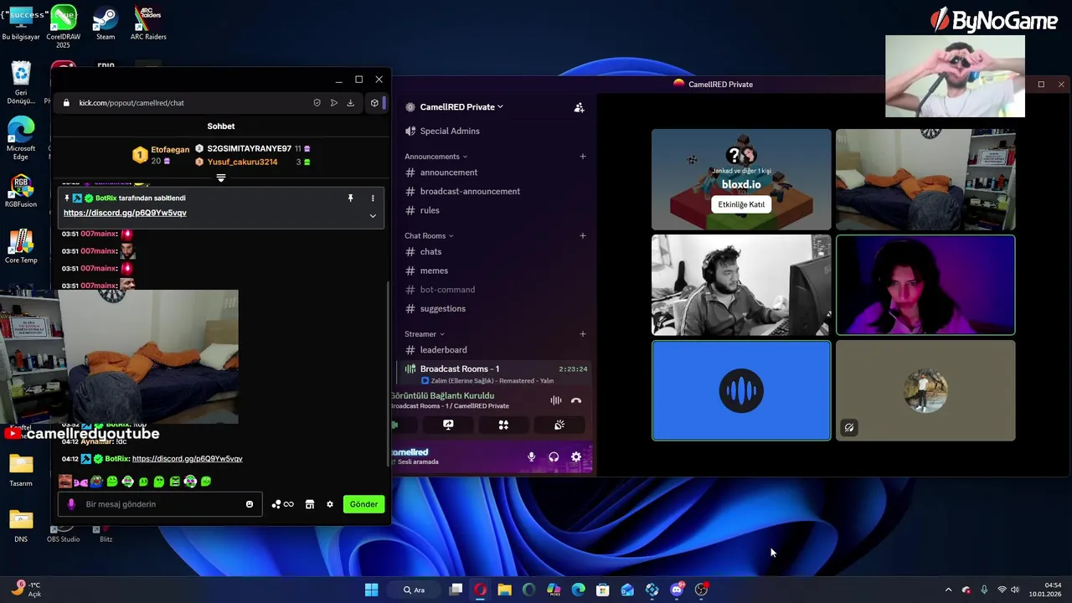Select the muted avatar participant tile
The image size is (1072, 603).
(925, 390)
